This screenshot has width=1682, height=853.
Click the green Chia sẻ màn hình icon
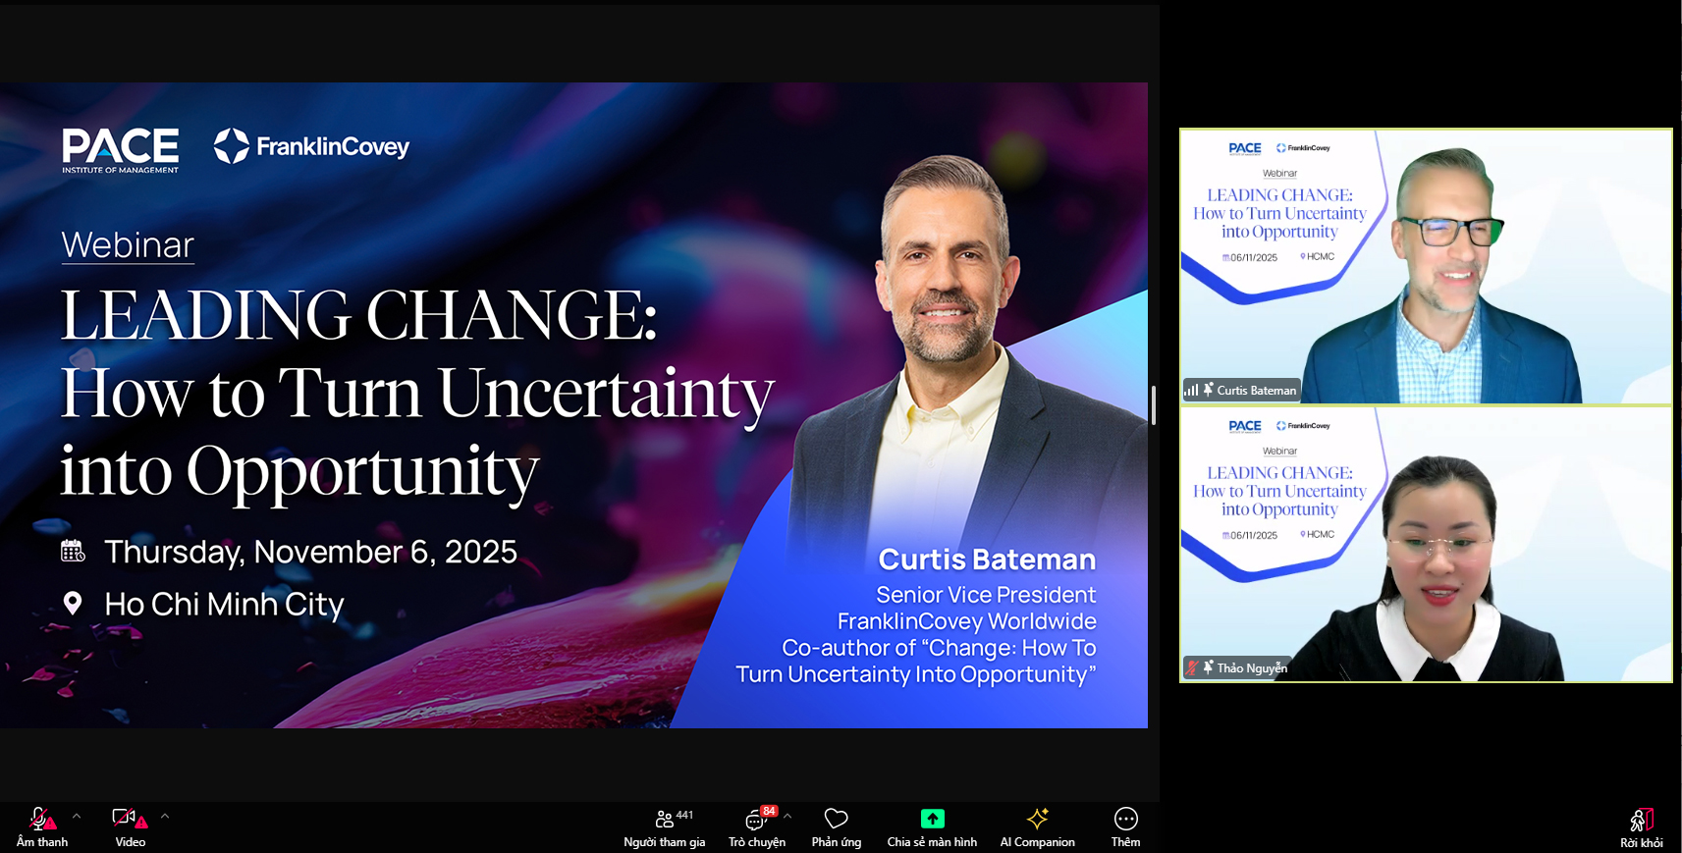[932, 819]
